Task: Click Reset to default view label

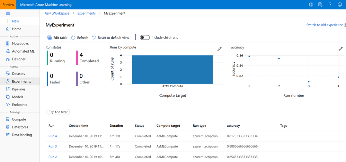Action: (x=113, y=38)
